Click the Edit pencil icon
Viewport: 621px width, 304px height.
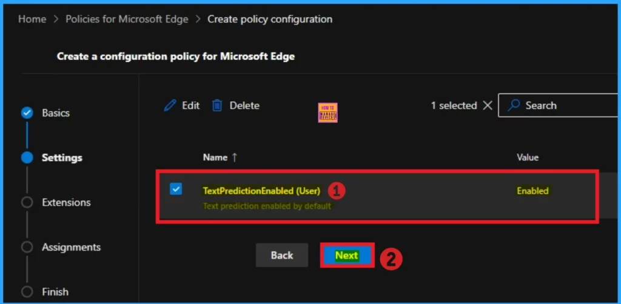170,105
